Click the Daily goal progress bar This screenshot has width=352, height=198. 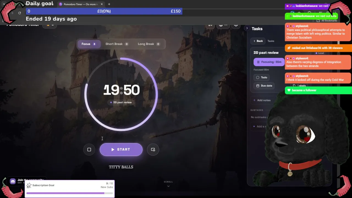pos(104,11)
